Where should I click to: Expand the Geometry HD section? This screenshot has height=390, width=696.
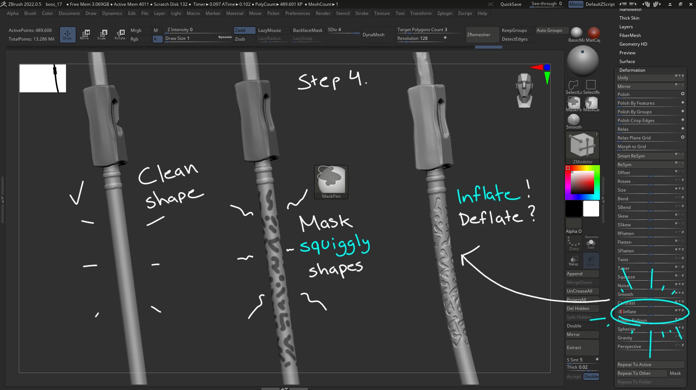[633, 44]
